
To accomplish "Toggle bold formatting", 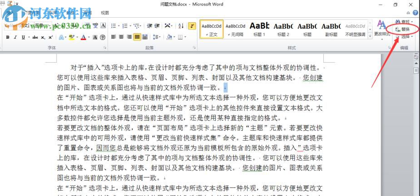I will click(8, 37).
